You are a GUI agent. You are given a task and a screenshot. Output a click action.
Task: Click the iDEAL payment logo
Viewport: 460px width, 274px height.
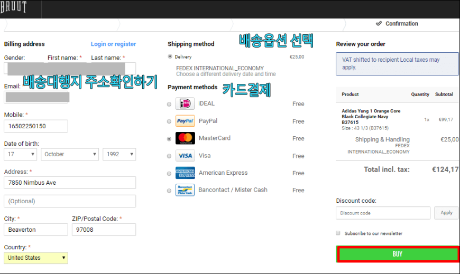[185, 103]
